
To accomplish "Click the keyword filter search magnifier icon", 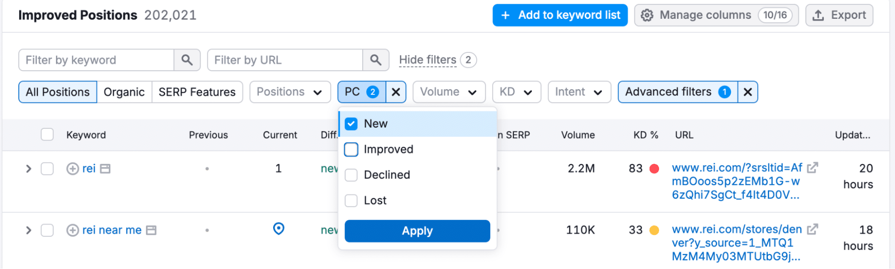I will click(x=187, y=60).
